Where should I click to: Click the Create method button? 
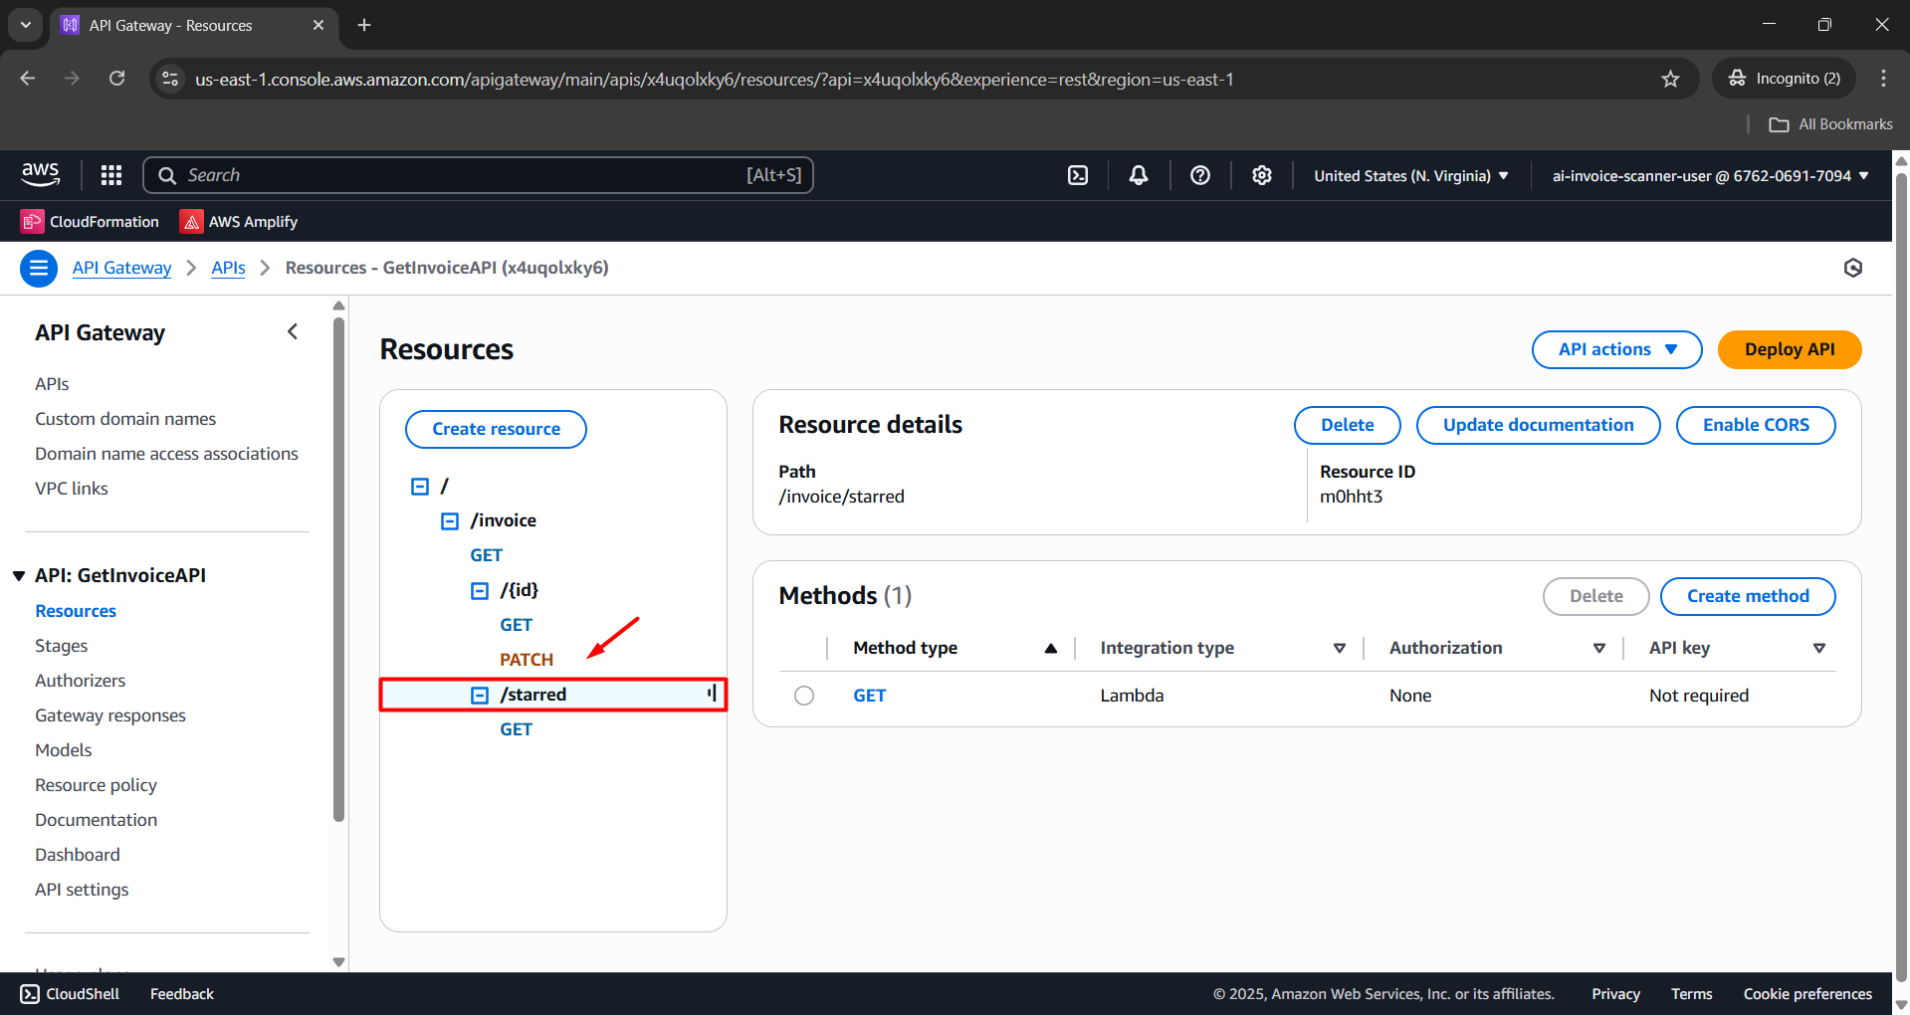click(x=1747, y=595)
